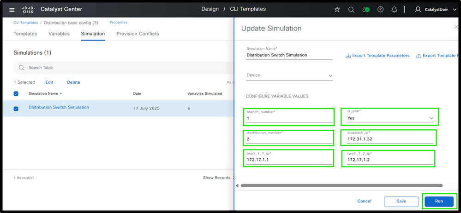The image size is (461, 213).
Task: Open global search magnifier icon
Action: coord(351,10)
